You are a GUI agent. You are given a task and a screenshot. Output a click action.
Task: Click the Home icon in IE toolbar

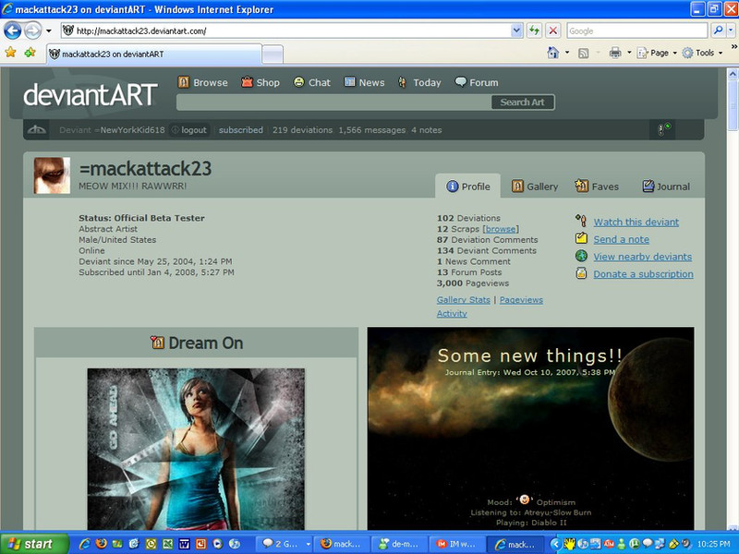552,53
